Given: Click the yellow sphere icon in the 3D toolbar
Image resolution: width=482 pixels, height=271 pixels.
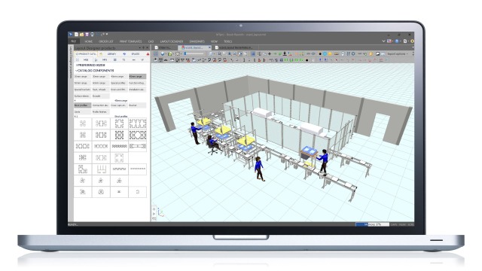Looking at the screenshot, I should tap(330, 53).
